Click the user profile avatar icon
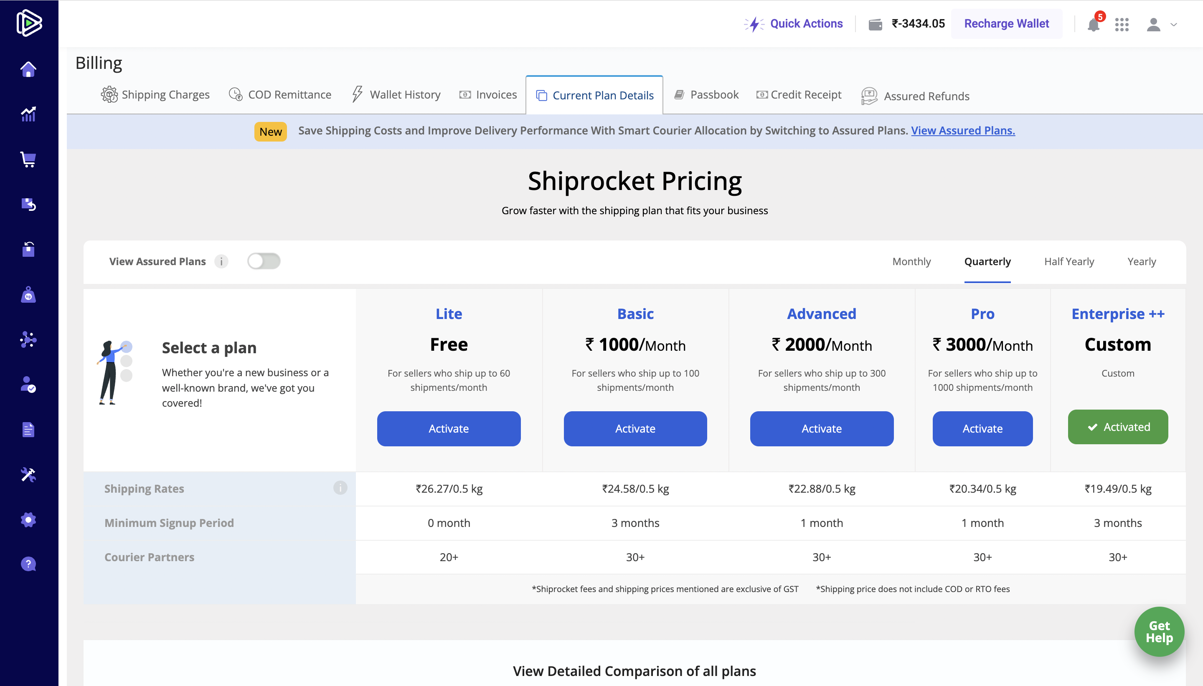The image size is (1203, 686). pos(1153,25)
